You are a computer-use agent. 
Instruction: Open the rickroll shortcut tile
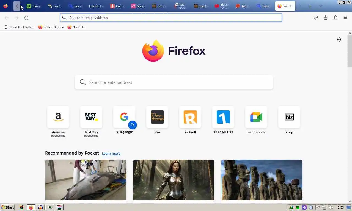coord(190,120)
